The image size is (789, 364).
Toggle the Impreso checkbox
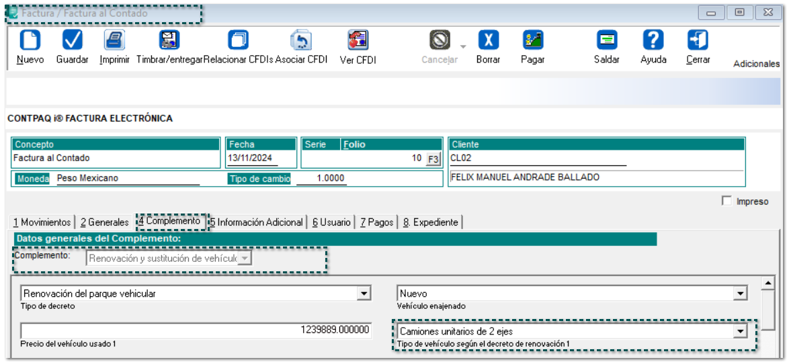coord(726,201)
